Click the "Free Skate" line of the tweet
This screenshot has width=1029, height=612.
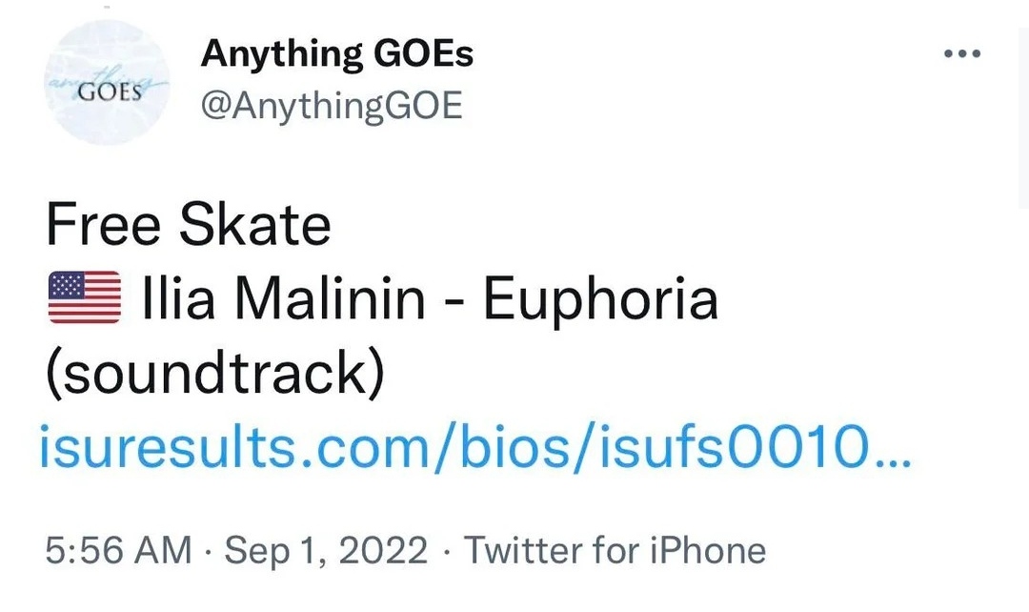coord(189,226)
